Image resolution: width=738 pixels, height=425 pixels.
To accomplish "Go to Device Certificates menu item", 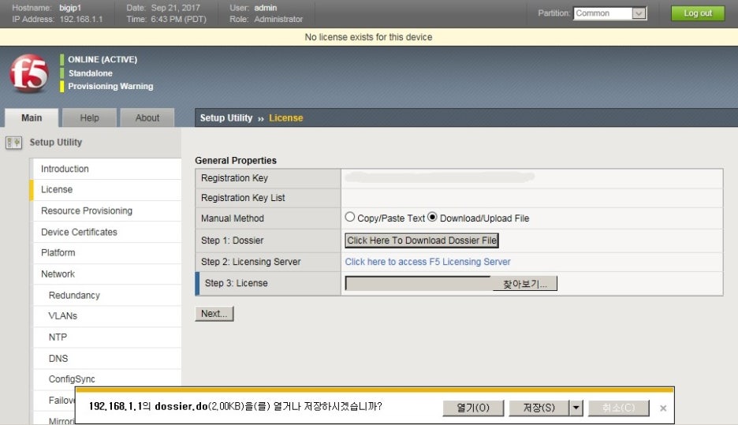I will coord(79,233).
